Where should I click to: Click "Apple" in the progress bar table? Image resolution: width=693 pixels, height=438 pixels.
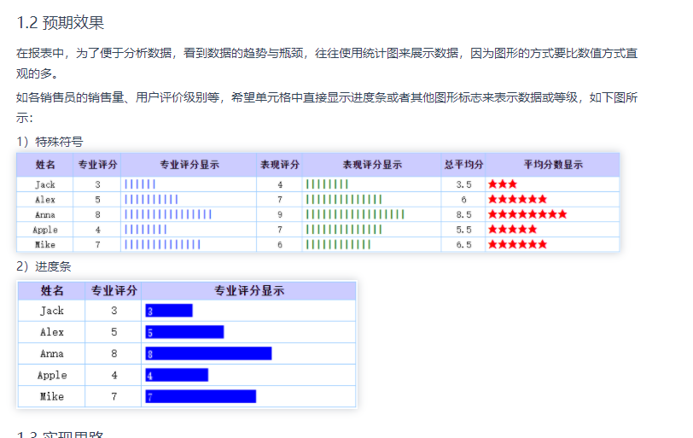52,375
